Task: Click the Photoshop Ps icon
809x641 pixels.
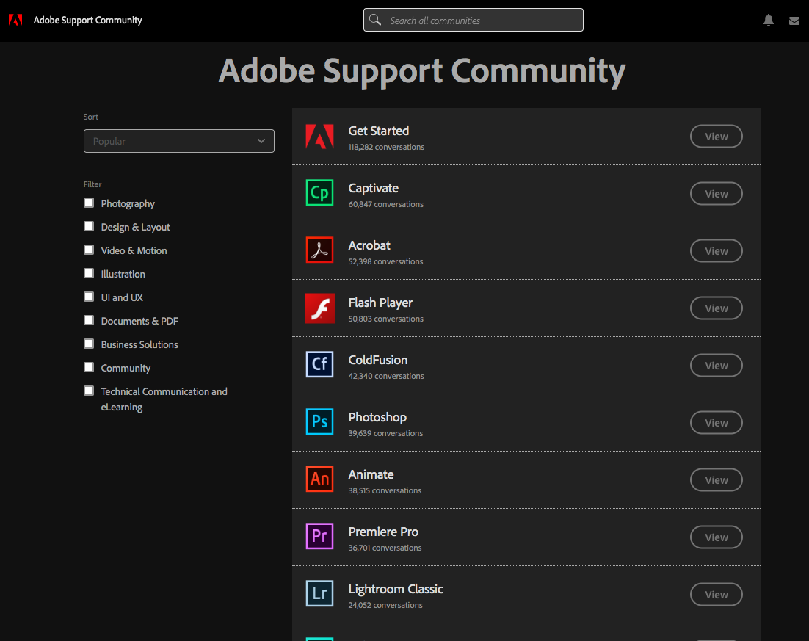Action: point(319,422)
